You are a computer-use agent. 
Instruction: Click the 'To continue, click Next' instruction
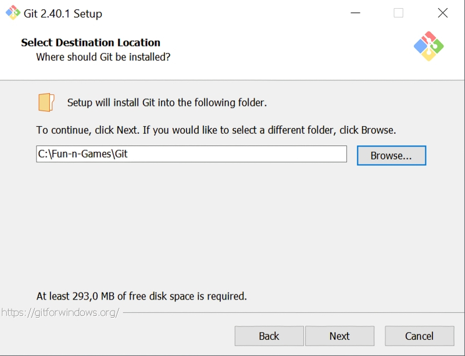pyautogui.click(x=216, y=130)
